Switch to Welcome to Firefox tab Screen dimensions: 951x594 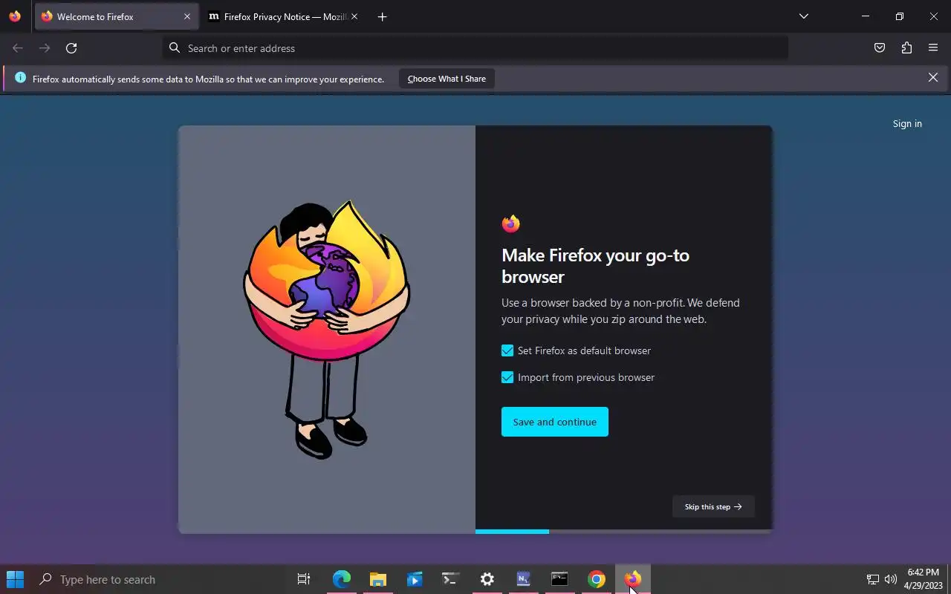click(x=116, y=16)
